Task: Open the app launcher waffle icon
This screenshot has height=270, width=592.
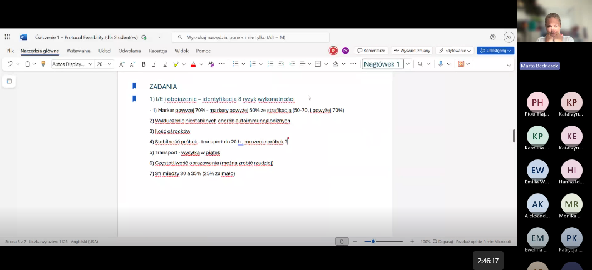Action: (7, 37)
